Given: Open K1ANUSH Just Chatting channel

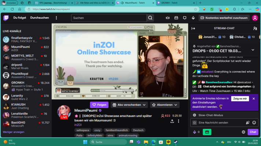Looking at the screenshot, I should pyautogui.click(x=26, y=106).
